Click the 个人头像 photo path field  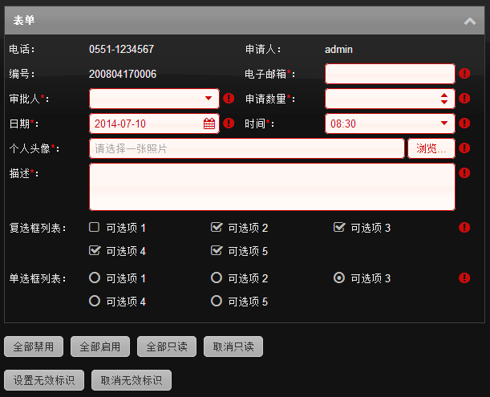[247, 148]
